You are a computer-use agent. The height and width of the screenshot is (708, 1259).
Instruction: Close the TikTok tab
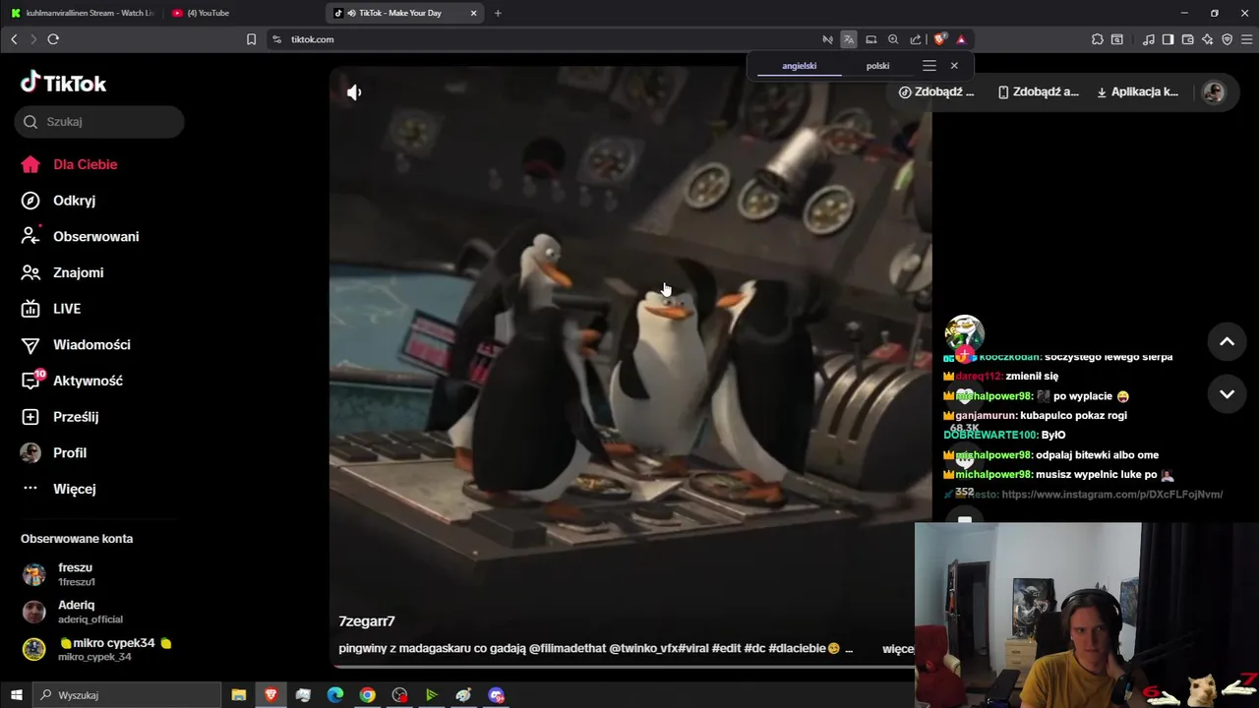[x=473, y=13]
